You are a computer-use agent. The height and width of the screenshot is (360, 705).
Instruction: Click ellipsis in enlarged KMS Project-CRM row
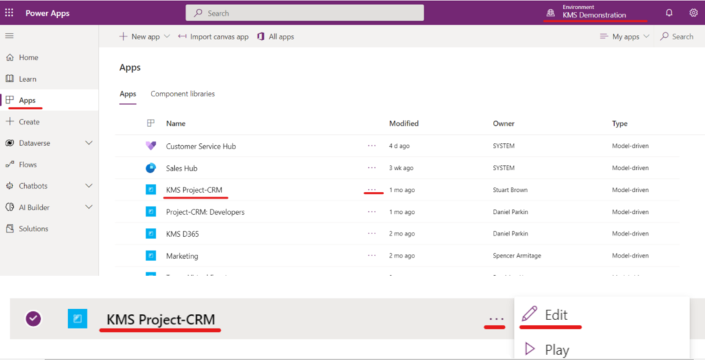coord(496,319)
